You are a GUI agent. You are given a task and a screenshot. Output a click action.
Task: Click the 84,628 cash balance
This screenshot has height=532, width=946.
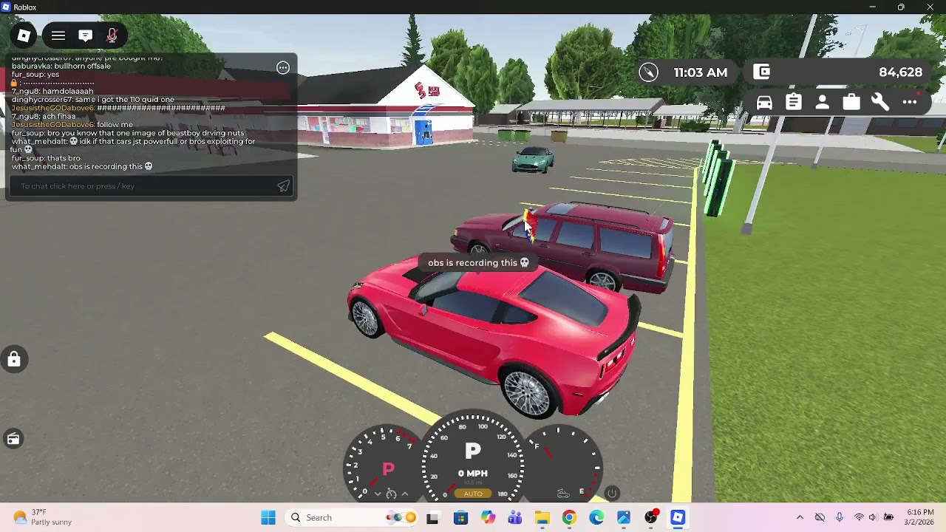click(x=900, y=72)
